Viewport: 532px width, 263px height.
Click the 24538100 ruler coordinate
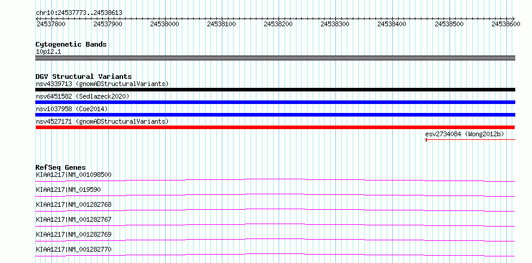pyautogui.click(x=221, y=24)
